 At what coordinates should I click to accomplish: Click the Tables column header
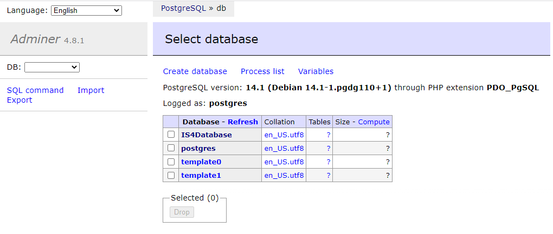coord(319,122)
